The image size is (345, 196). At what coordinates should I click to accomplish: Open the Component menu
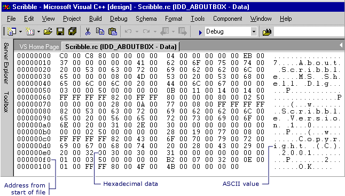[228, 19]
